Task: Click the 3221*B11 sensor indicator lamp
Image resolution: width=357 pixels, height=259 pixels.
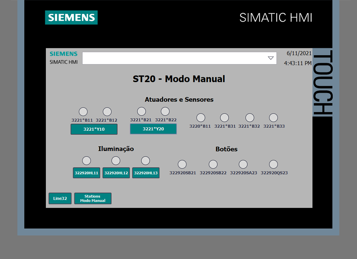Action: coord(83,112)
